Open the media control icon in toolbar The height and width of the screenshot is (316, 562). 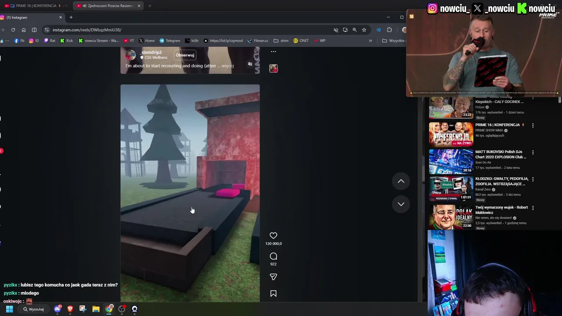point(378,30)
